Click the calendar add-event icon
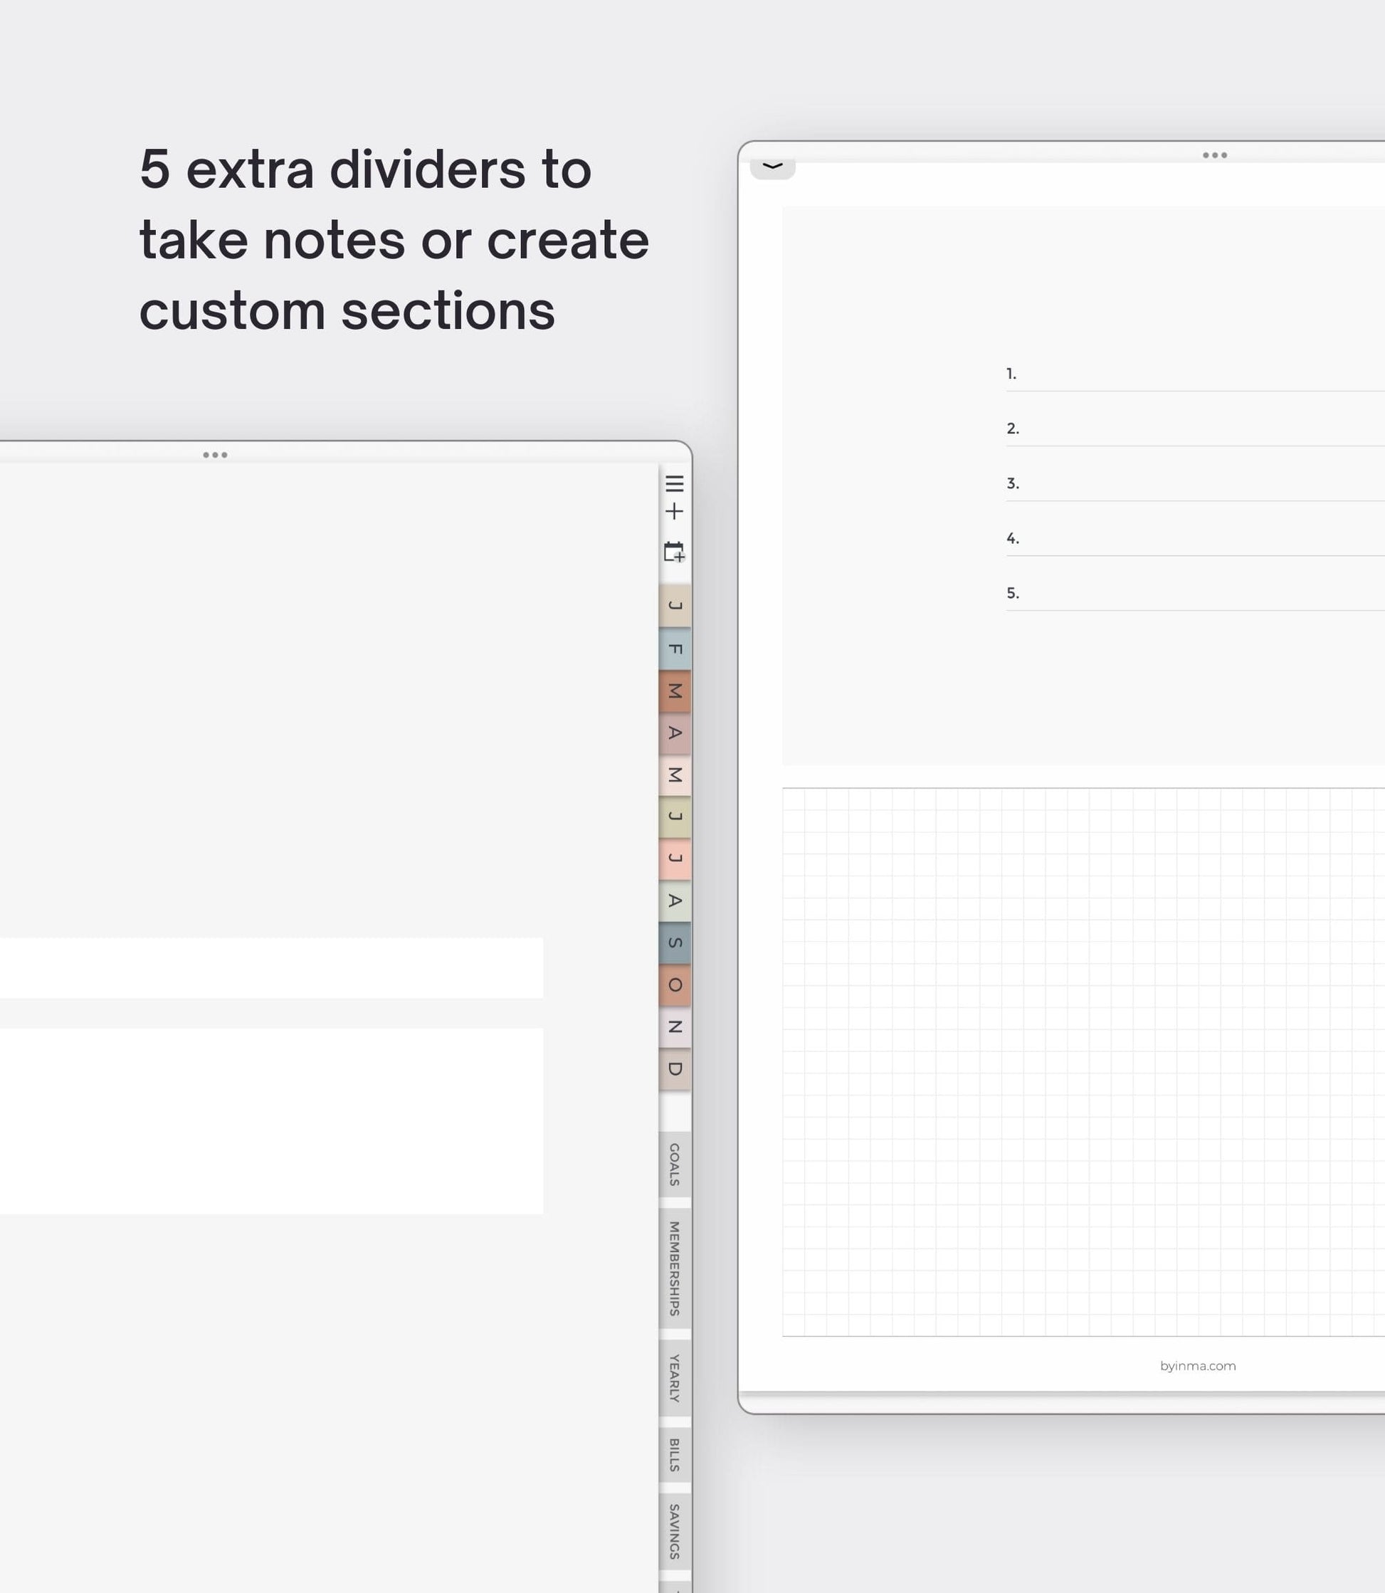 pos(674,551)
